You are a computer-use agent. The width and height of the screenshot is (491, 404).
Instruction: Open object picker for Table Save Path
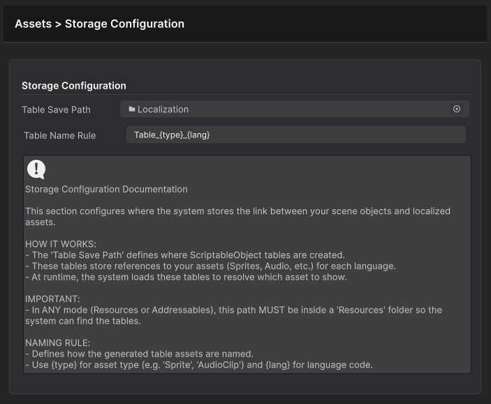pos(457,109)
